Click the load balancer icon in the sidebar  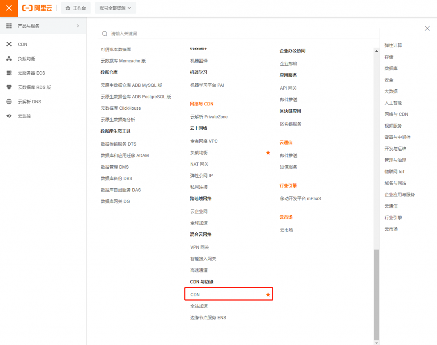tap(9, 58)
